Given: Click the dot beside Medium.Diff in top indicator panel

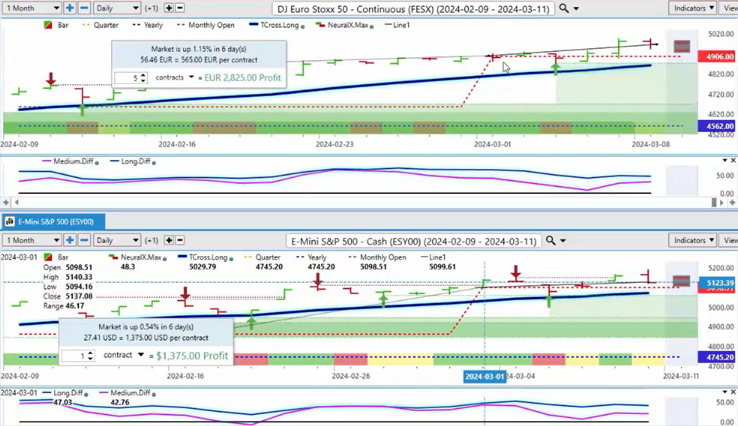Looking at the screenshot, I should [x=97, y=162].
